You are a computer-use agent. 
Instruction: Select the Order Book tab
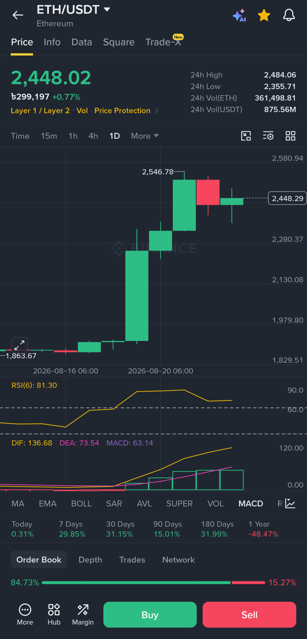pyautogui.click(x=39, y=560)
